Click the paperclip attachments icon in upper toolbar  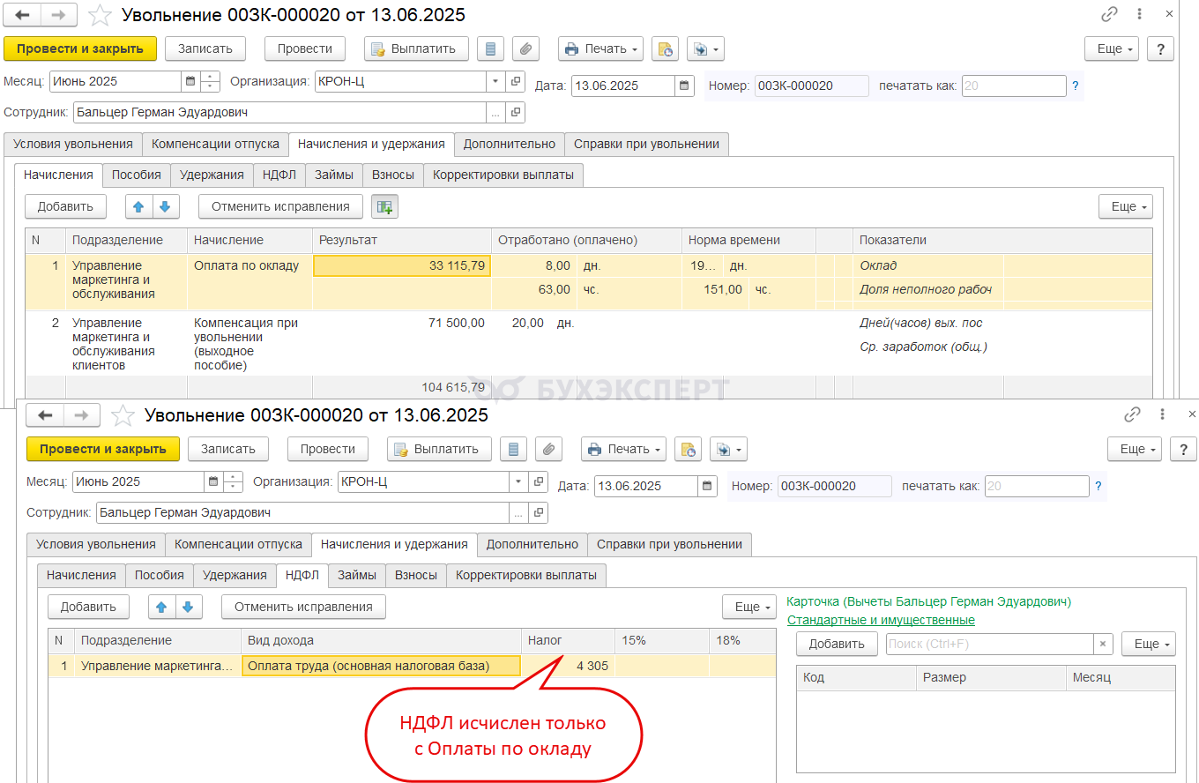click(x=525, y=48)
